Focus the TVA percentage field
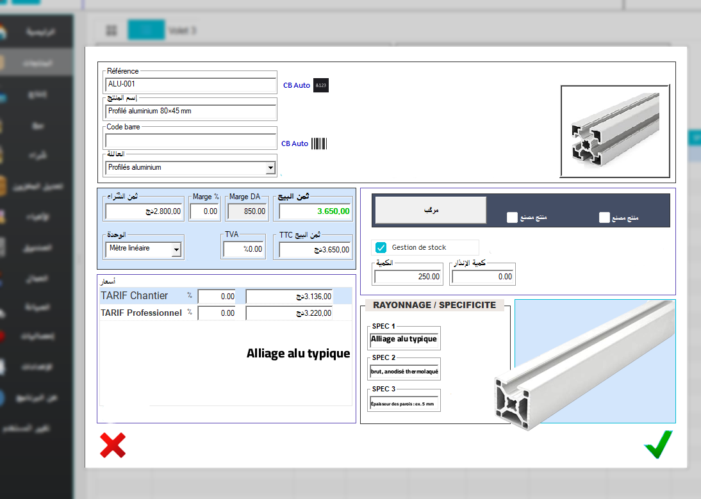701x499 pixels. click(x=243, y=249)
